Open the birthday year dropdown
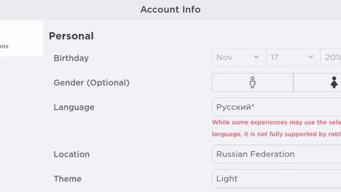 [x=331, y=58]
